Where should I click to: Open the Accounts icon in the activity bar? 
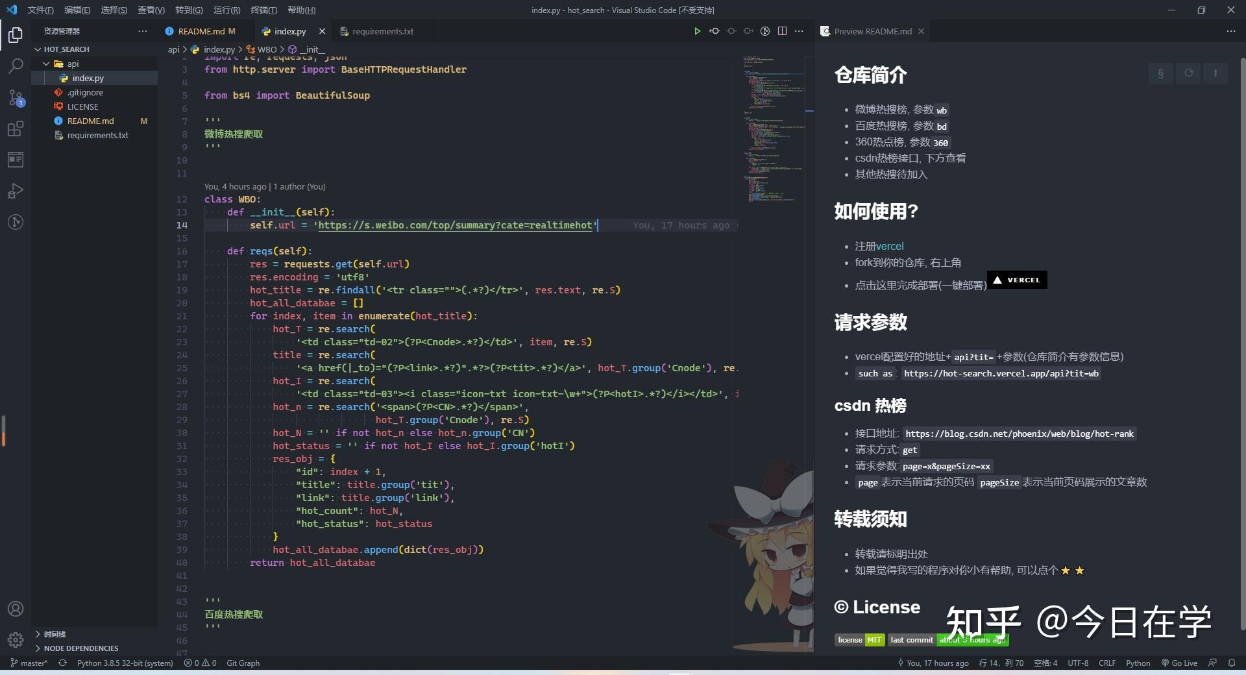[16, 609]
